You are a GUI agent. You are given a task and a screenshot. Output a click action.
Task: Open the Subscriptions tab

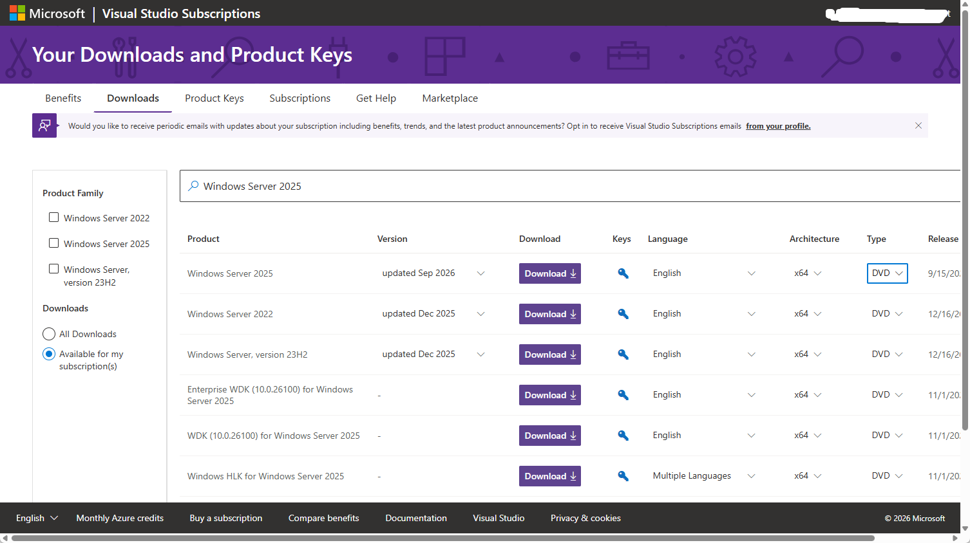pyautogui.click(x=300, y=98)
